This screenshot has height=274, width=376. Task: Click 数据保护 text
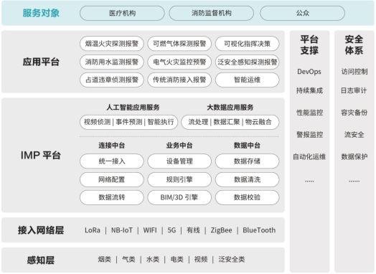point(354,156)
